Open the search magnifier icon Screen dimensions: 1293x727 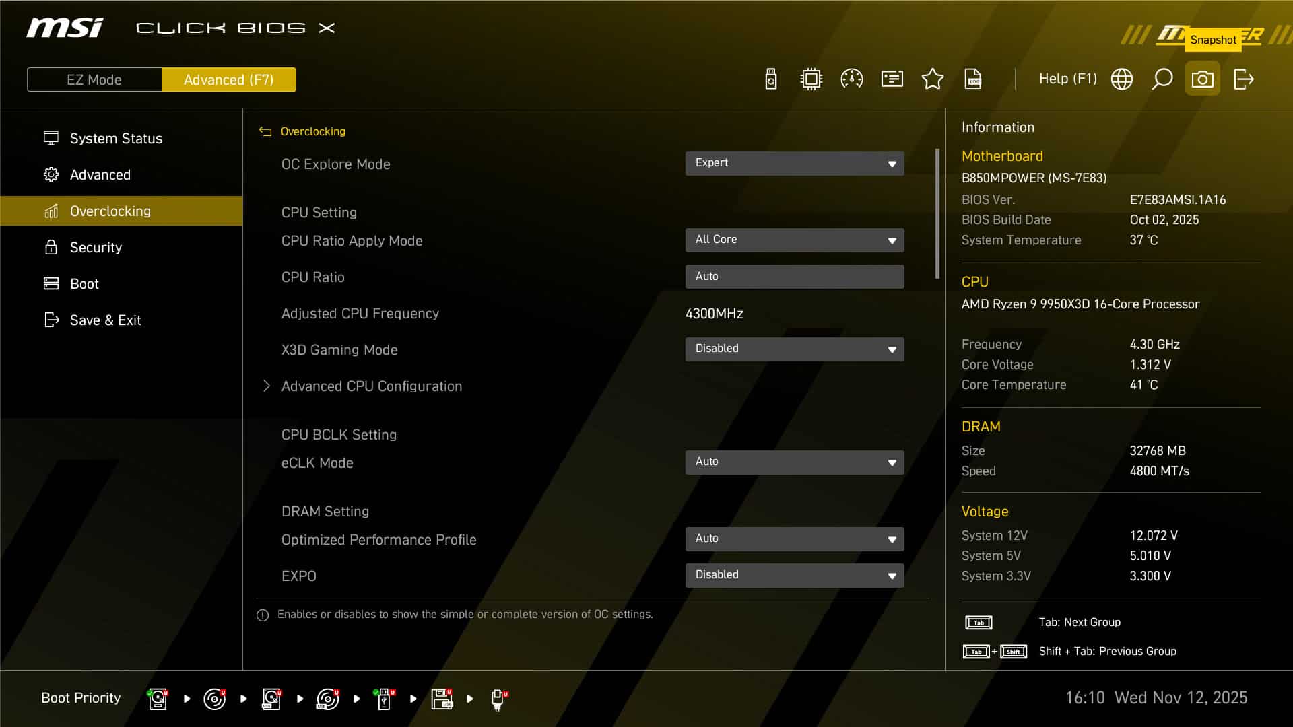tap(1162, 79)
